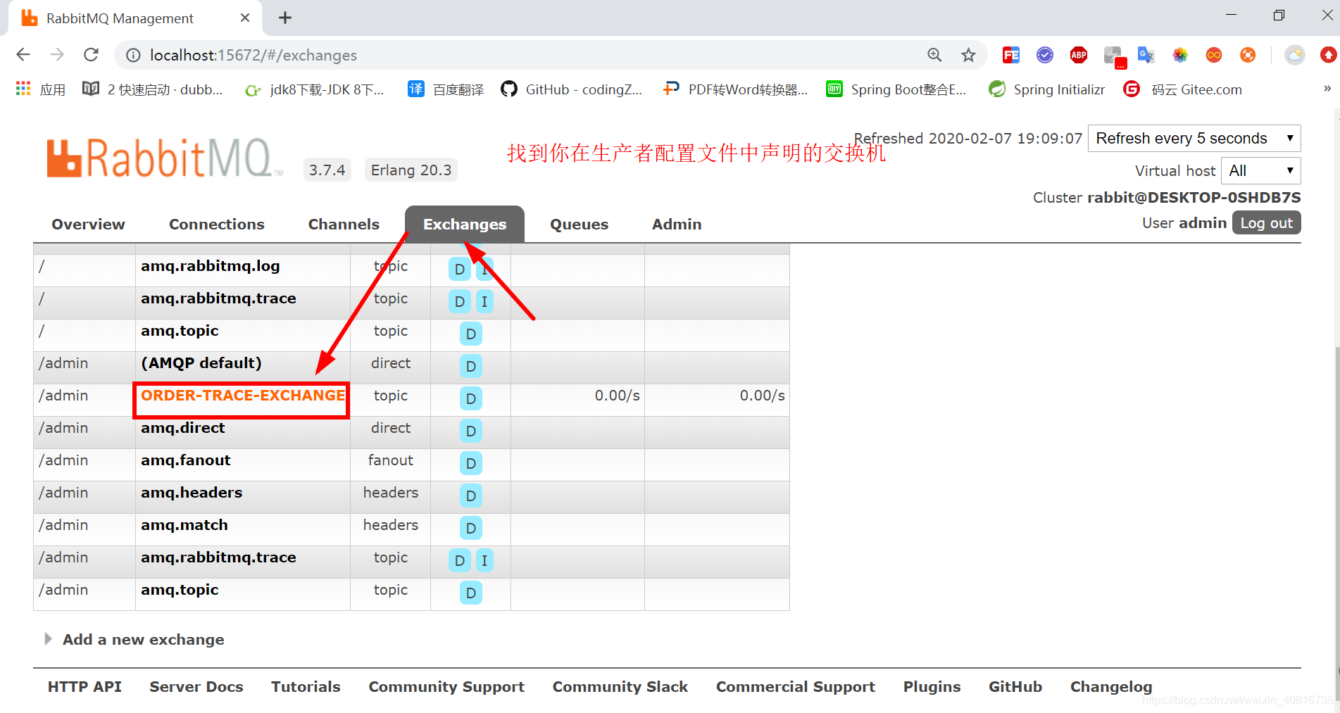Click the D badge for amq.fanout
The width and height of the screenshot is (1340, 713).
(x=471, y=463)
